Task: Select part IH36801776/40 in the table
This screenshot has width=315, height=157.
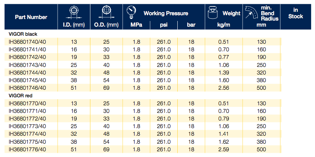Action: click(27, 150)
